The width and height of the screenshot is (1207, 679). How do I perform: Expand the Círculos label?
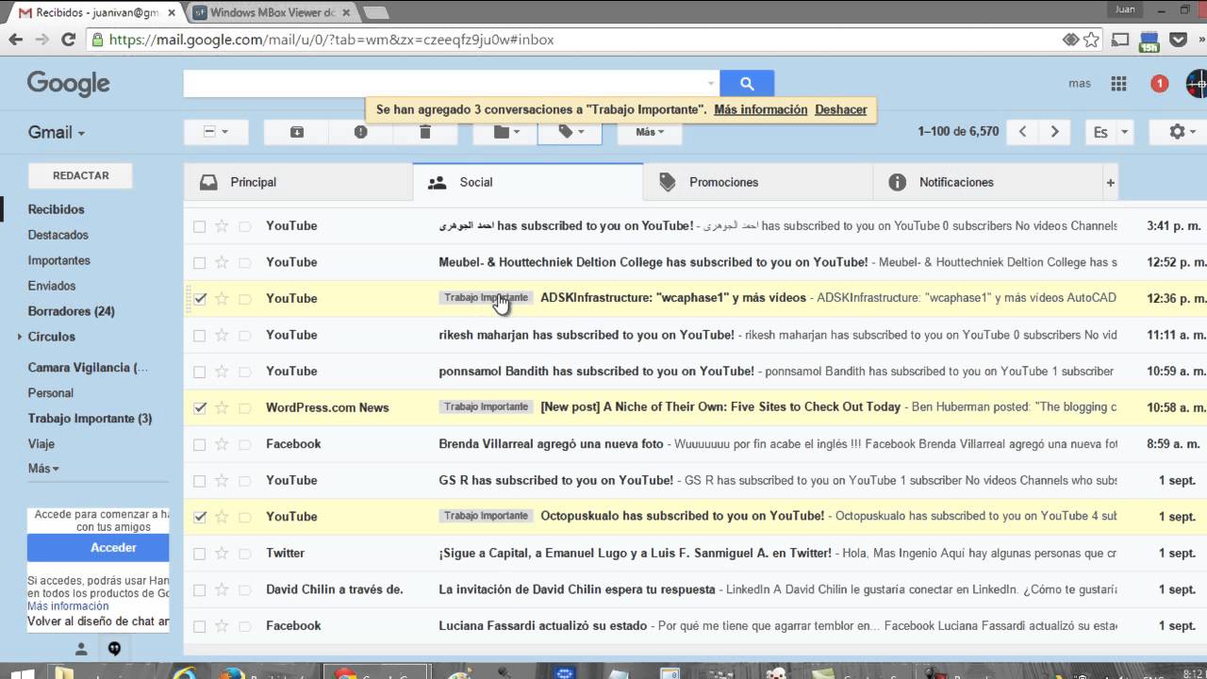(x=19, y=337)
